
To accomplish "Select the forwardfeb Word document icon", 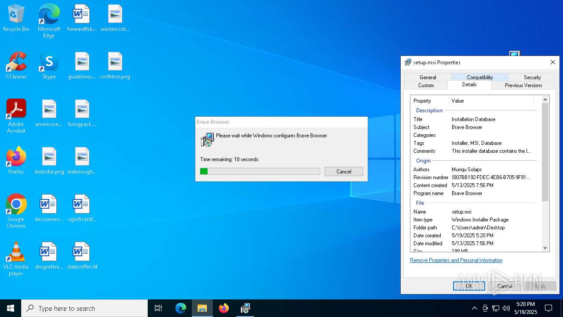I will click(x=81, y=18).
